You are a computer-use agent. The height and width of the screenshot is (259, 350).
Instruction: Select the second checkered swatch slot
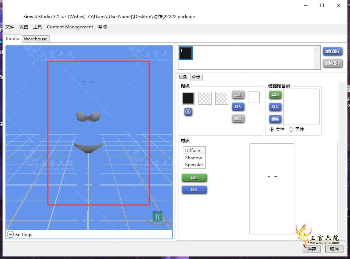(222, 98)
